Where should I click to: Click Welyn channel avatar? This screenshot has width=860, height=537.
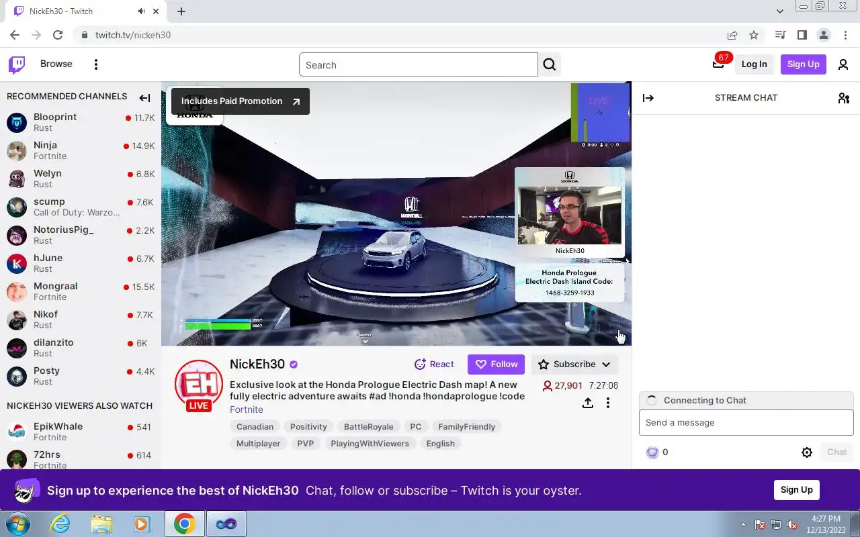click(17, 179)
